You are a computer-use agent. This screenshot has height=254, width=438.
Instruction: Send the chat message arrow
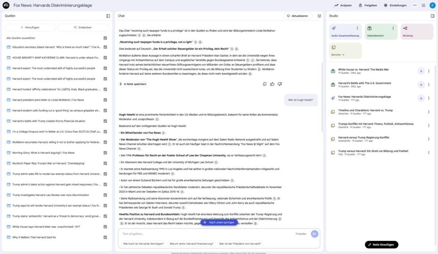click(314, 234)
